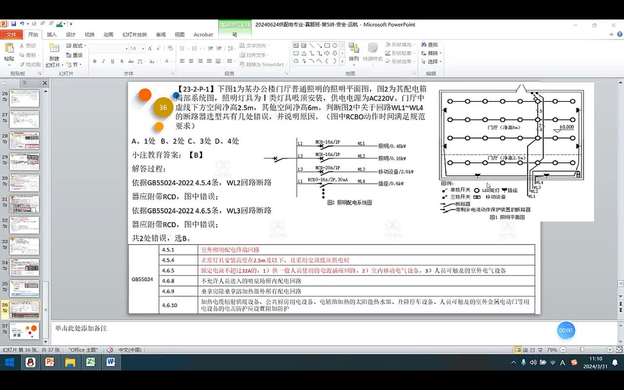Open Excel from the Windows taskbar
Screen dimensions: 624x390
pyautogui.click(x=90, y=362)
